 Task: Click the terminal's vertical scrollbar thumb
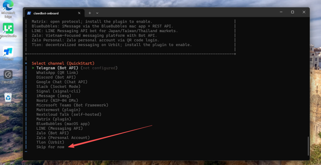point(308,146)
